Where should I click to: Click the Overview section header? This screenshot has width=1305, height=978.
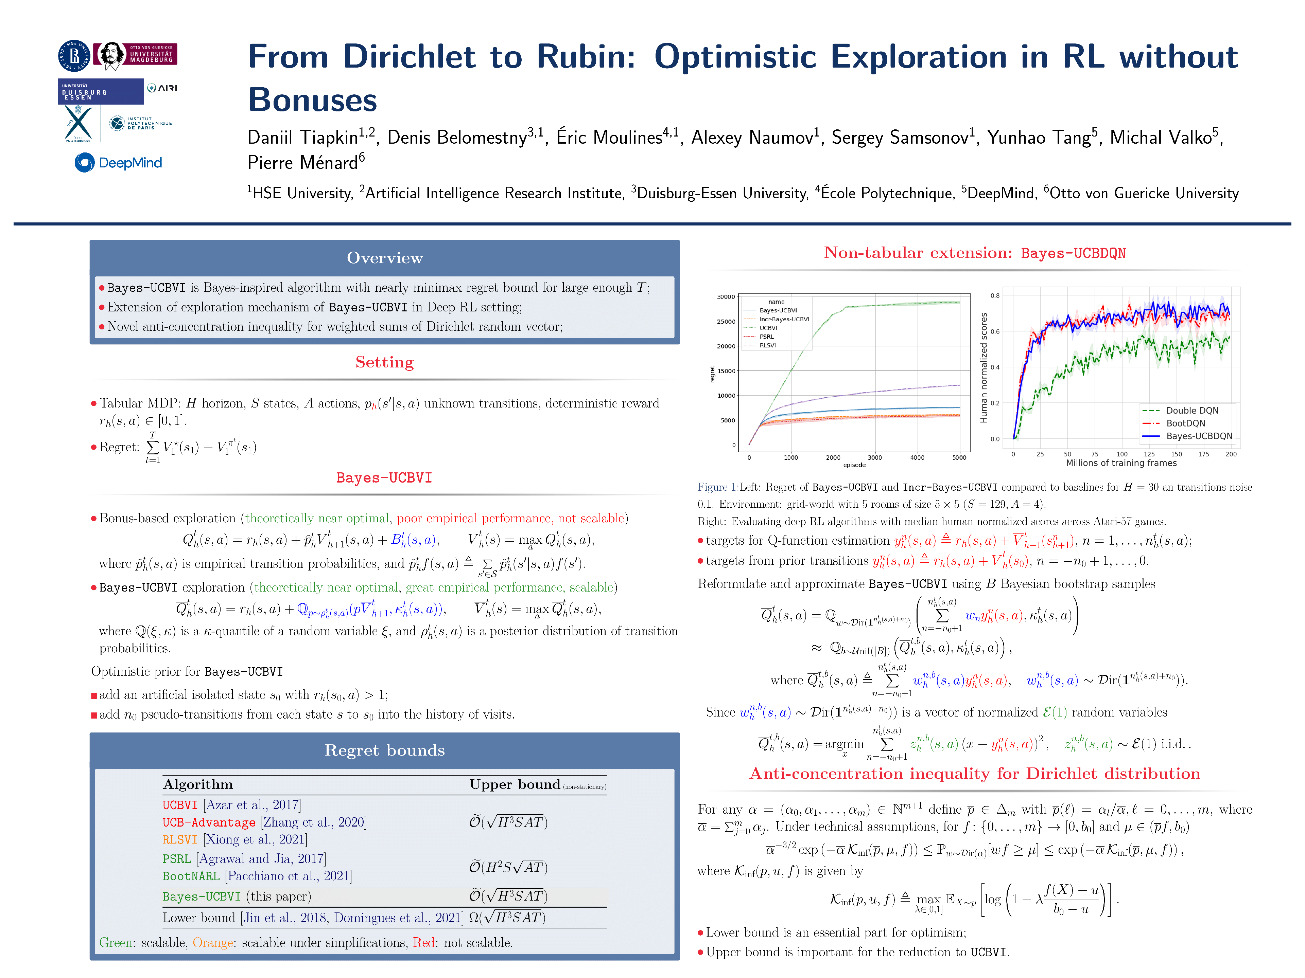tap(385, 258)
